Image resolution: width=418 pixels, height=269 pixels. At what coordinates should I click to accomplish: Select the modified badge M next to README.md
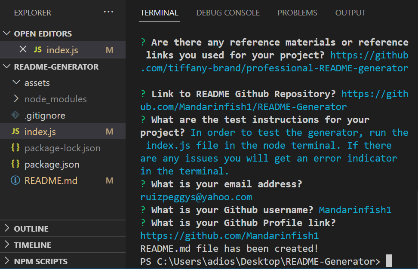point(109,180)
